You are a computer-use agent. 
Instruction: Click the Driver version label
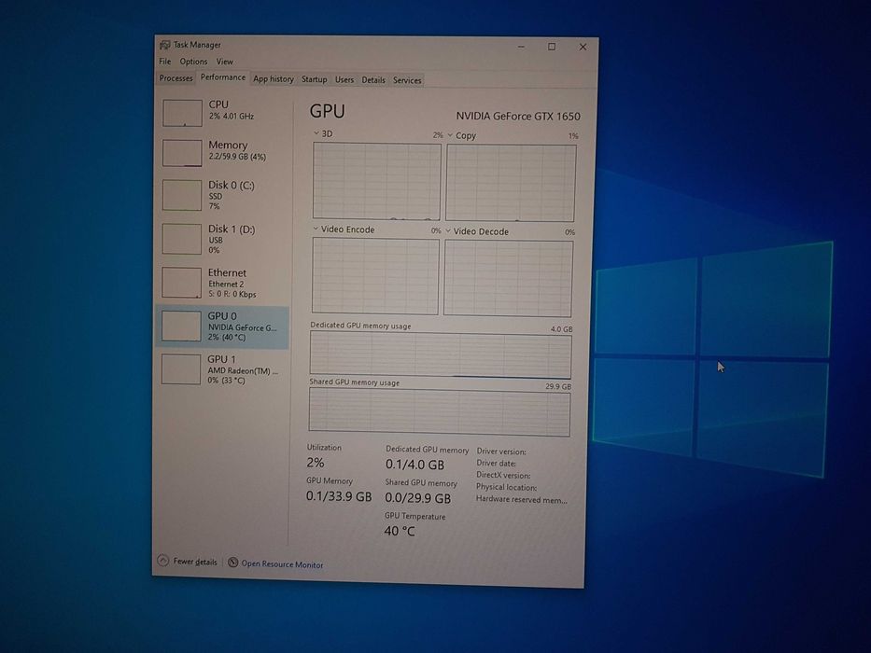(501, 452)
